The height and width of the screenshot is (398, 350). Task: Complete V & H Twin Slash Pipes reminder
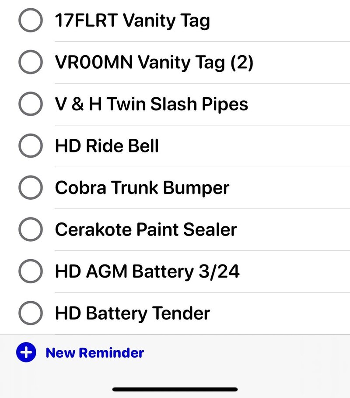[31, 104]
